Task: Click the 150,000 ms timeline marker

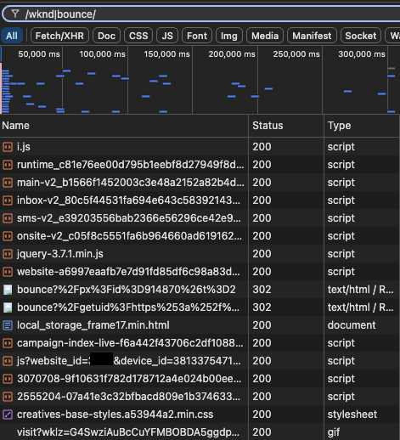Action: pyautogui.click(x=166, y=54)
